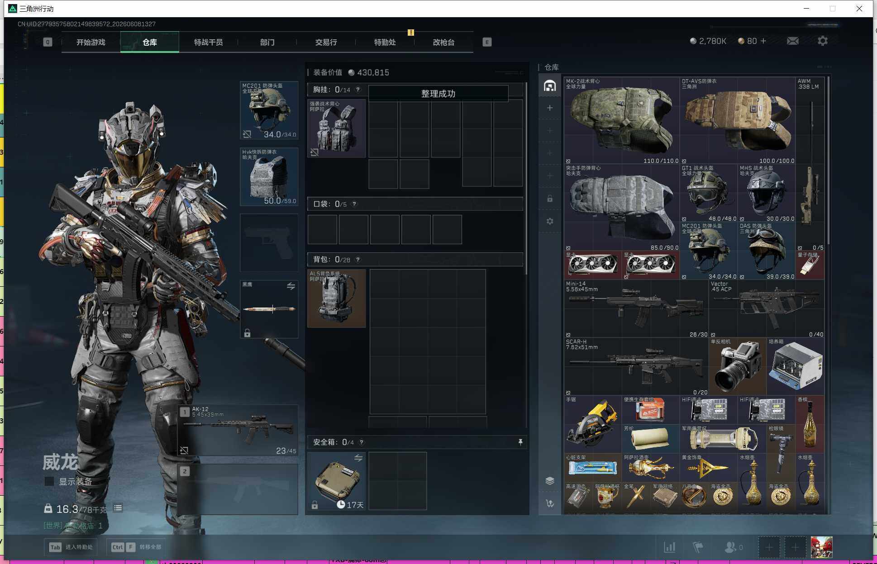Screen dimensions: 877x564
Task: Toggle the 显示装备 checkbox
Action: (x=49, y=482)
